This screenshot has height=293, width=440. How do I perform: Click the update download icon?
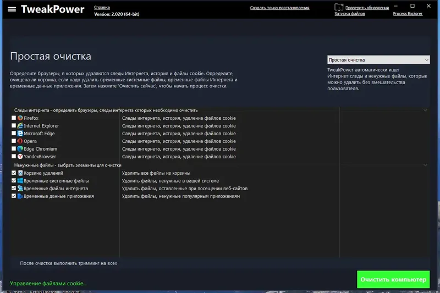pos(339,7)
